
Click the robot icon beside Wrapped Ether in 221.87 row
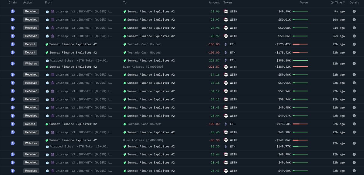[x=47, y=60]
